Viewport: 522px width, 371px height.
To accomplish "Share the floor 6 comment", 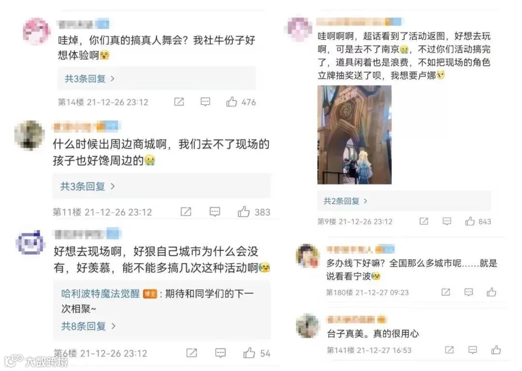I will tap(191, 353).
